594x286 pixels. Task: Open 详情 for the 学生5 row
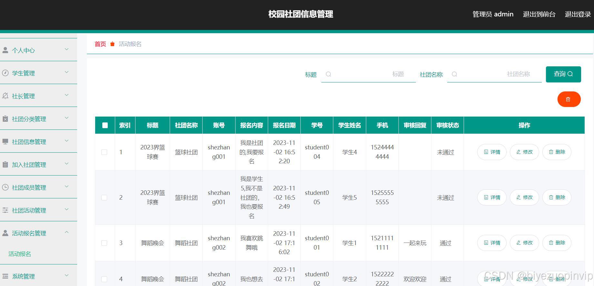[x=492, y=197]
